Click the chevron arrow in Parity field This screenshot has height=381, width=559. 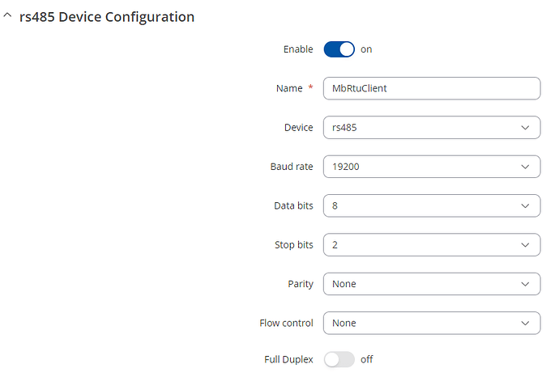[525, 284]
